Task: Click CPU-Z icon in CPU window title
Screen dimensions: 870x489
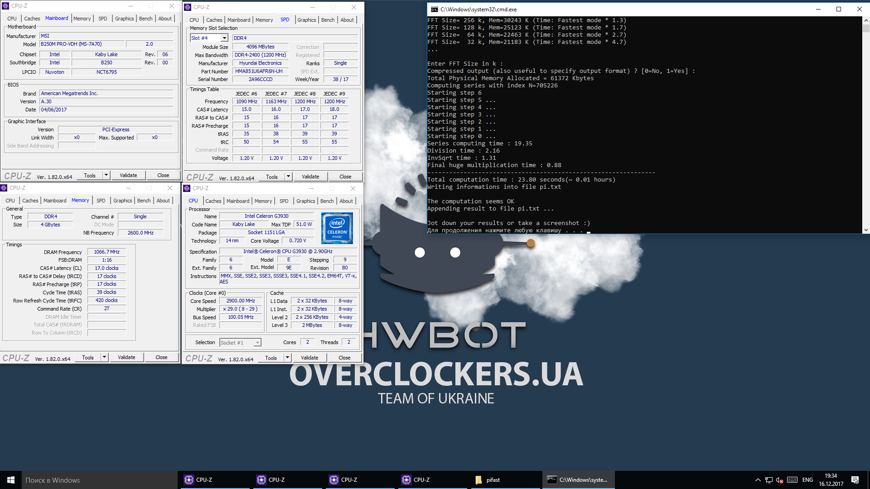Action: click(x=187, y=188)
